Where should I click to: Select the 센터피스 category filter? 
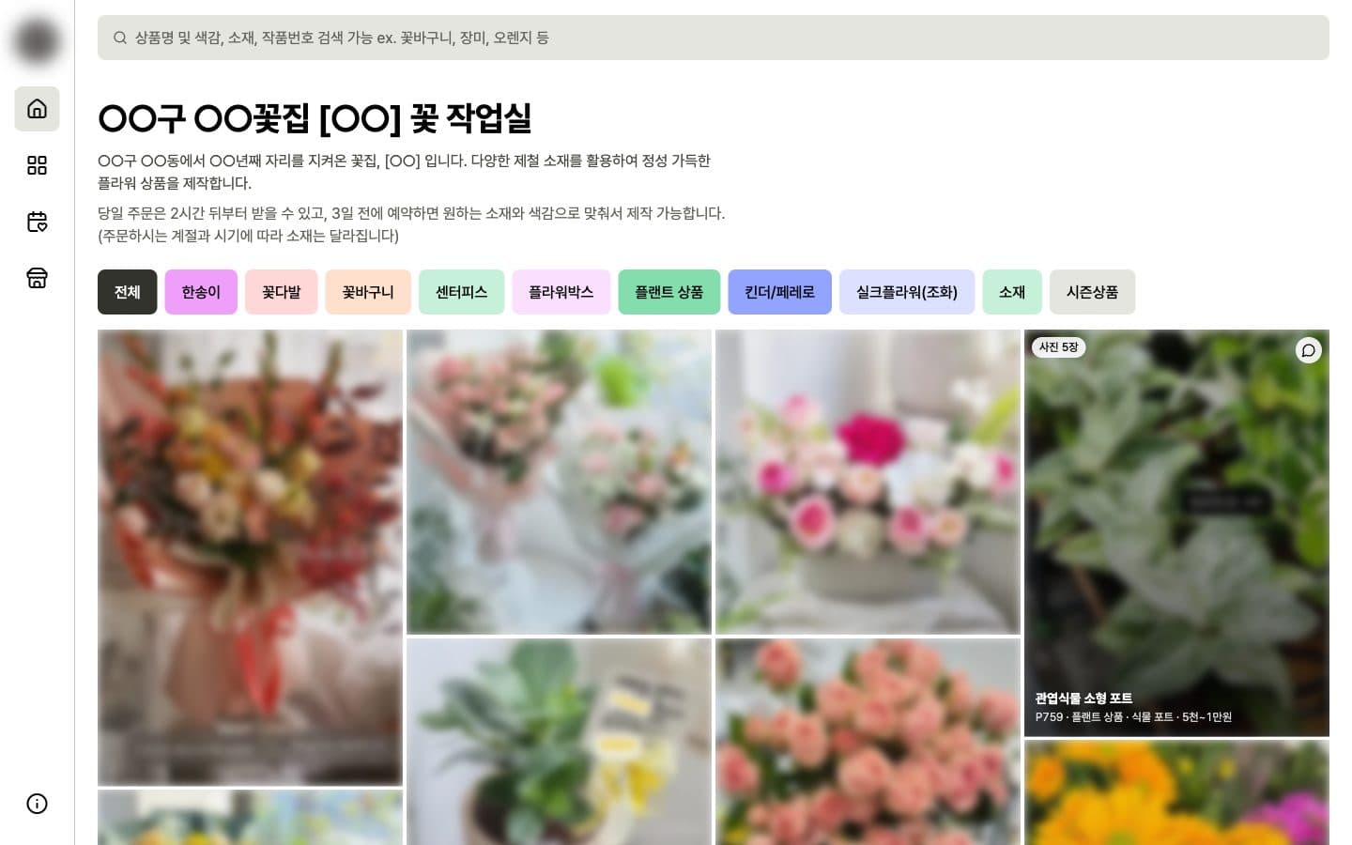(462, 292)
